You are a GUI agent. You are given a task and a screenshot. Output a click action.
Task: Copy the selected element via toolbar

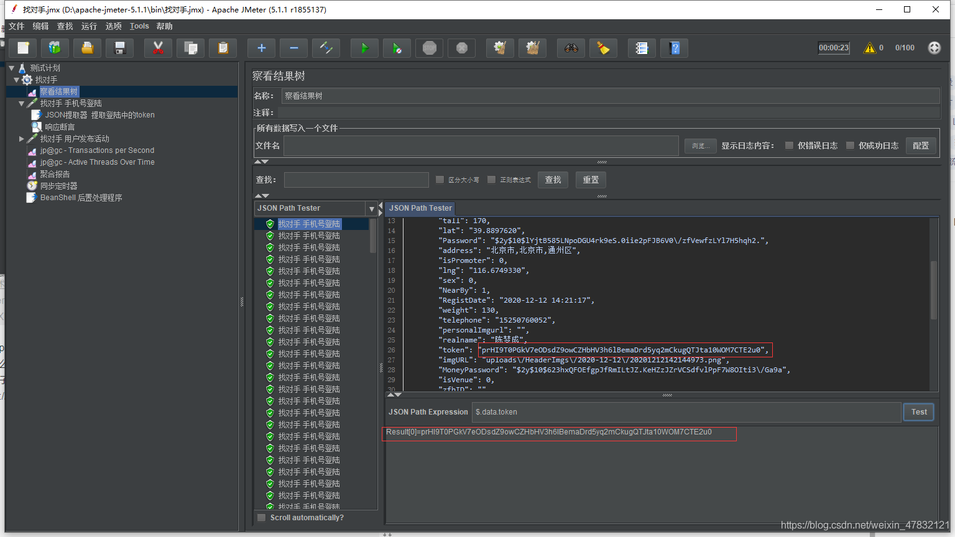pyautogui.click(x=191, y=48)
